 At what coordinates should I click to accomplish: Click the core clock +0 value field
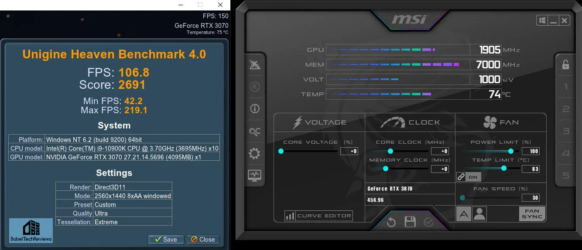440,151
